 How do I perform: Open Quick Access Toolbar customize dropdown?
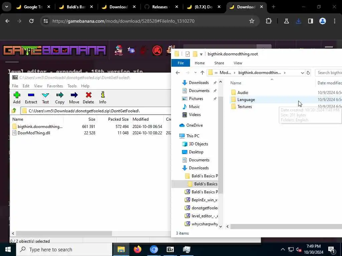(201, 54)
